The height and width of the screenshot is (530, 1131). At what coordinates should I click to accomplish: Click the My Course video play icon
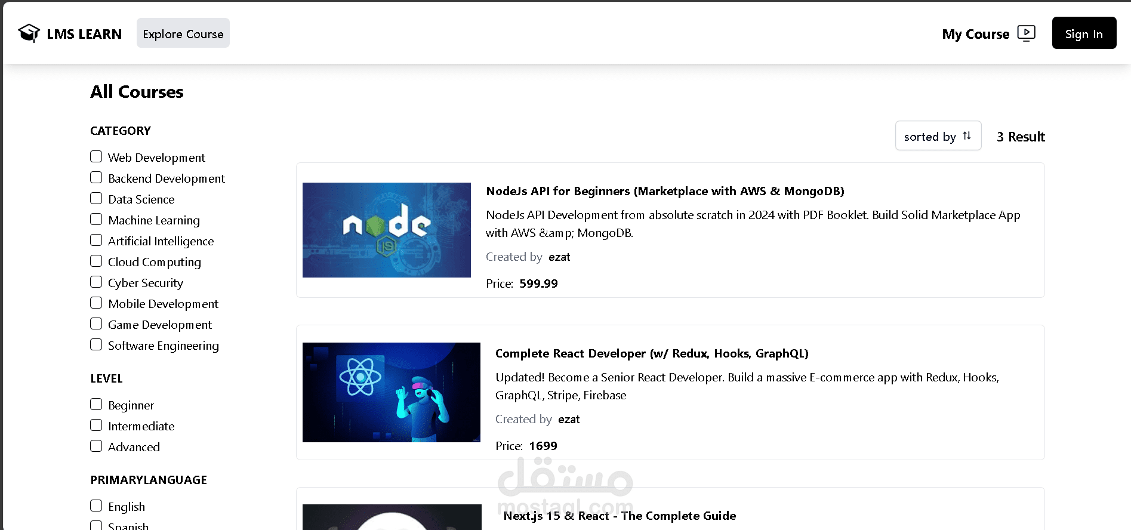click(1026, 33)
